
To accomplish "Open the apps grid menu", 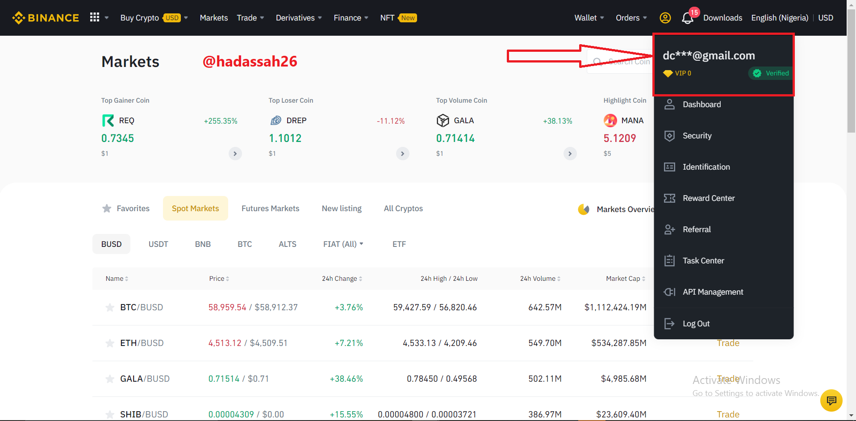I will coord(95,17).
